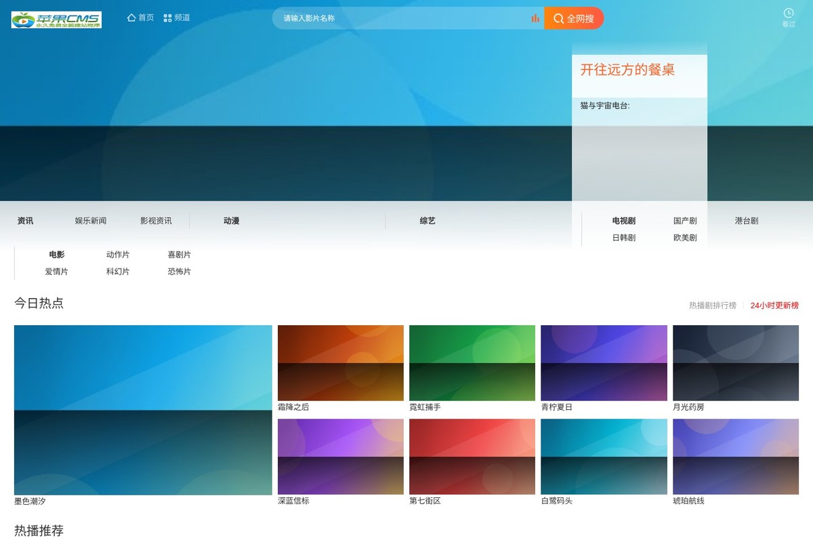Open the 影视资讯 subcategory
Viewport: 813px width, 542px height.
[x=156, y=221]
